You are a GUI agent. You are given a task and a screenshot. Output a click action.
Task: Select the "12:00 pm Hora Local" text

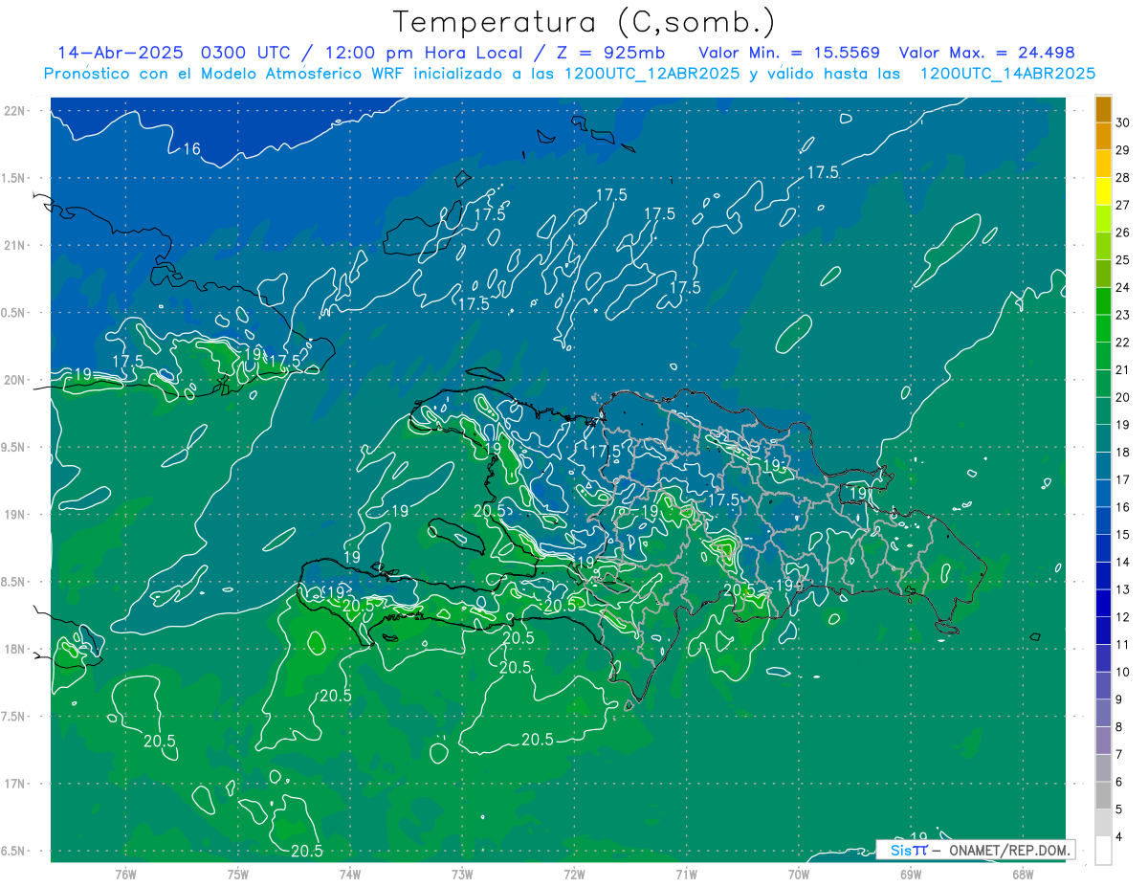click(x=425, y=53)
